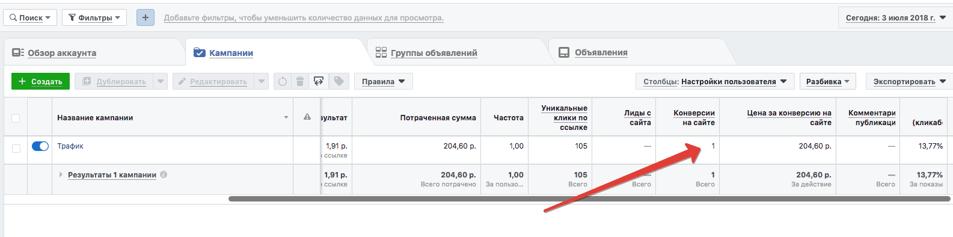This screenshot has height=237, width=953.
Task: Open the Экспортировать dropdown
Action: pos(909,81)
